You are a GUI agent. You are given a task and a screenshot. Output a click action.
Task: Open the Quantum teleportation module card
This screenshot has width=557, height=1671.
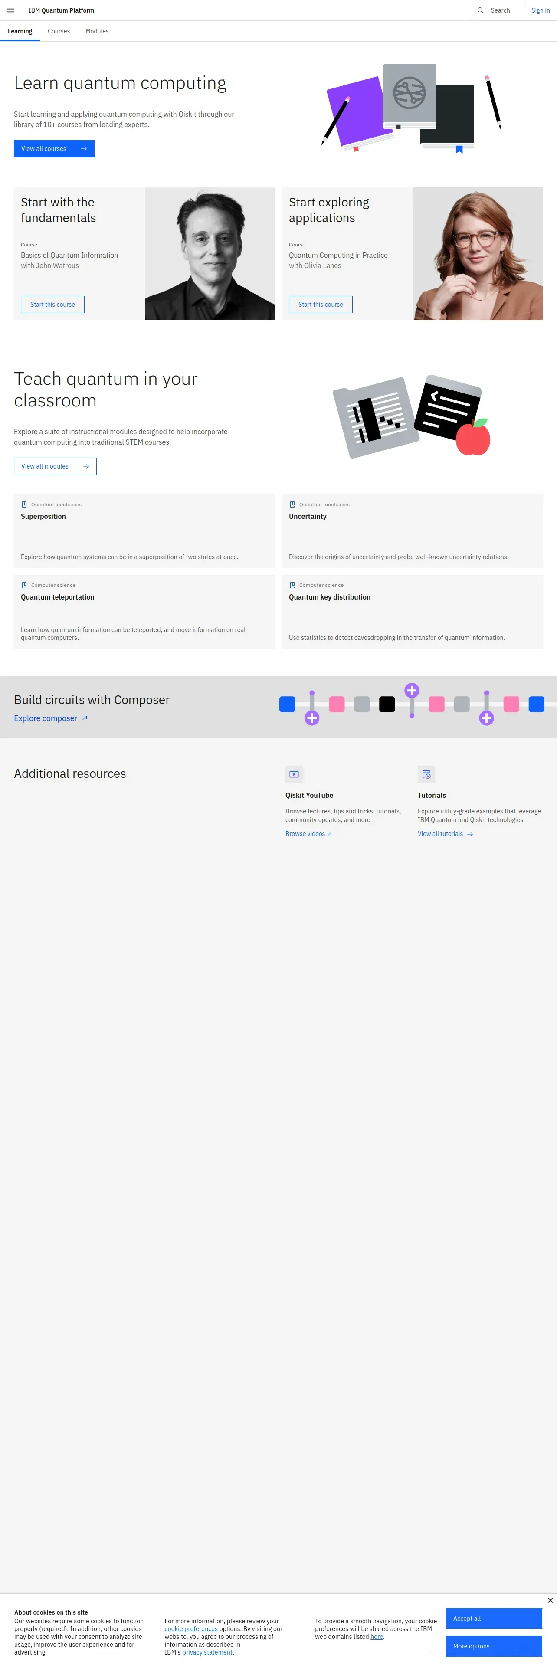pyautogui.click(x=144, y=612)
